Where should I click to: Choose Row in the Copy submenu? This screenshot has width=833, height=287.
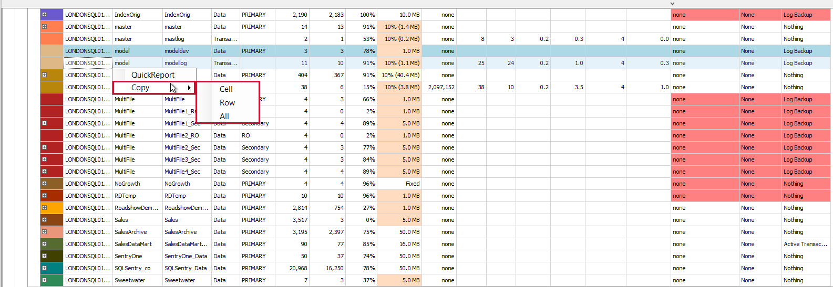point(227,103)
